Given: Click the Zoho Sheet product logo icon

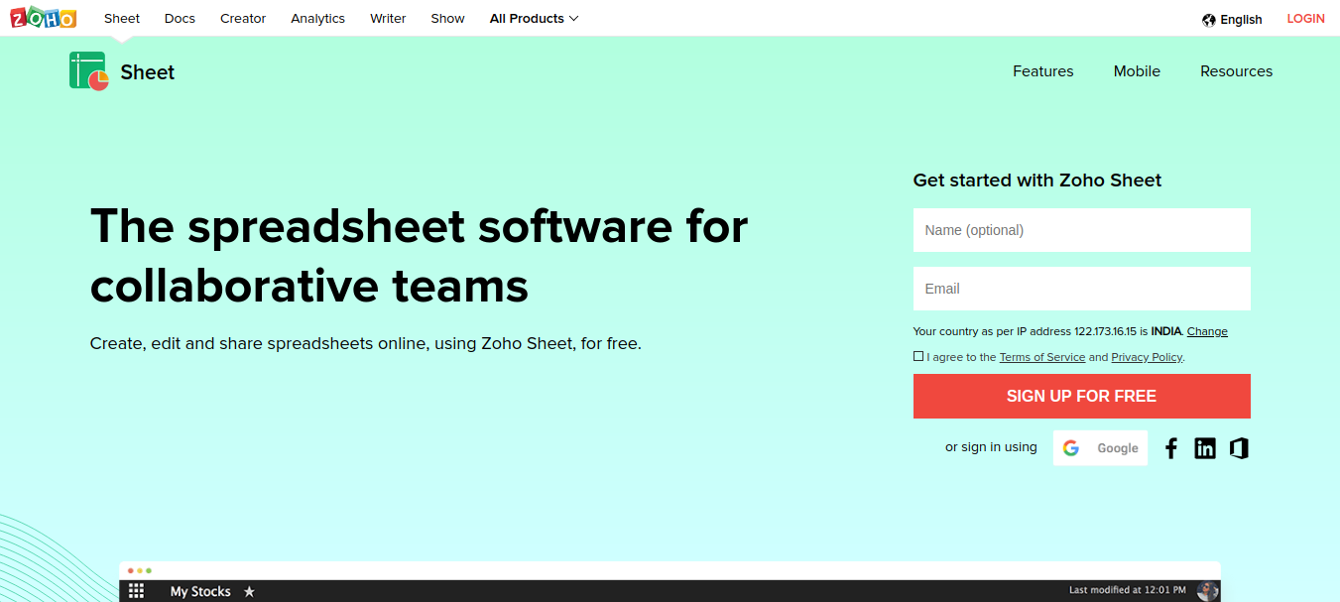Looking at the screenshot, I should 89,71.
